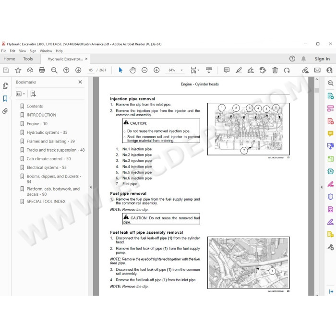Click the page number field showing 85
Viewport: 336px width, 336px height.
91,70
